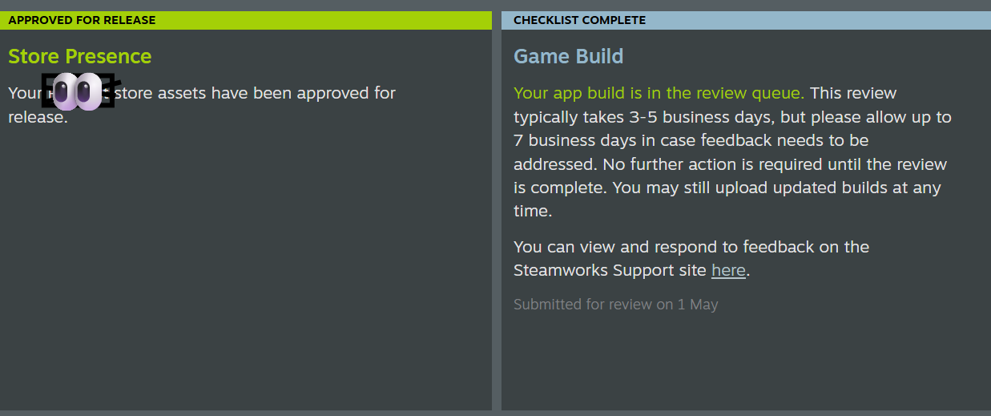This screenshot has width=991, height=416.
Task: Click the googly eyes emoji sticker
Action: [78, 91]
